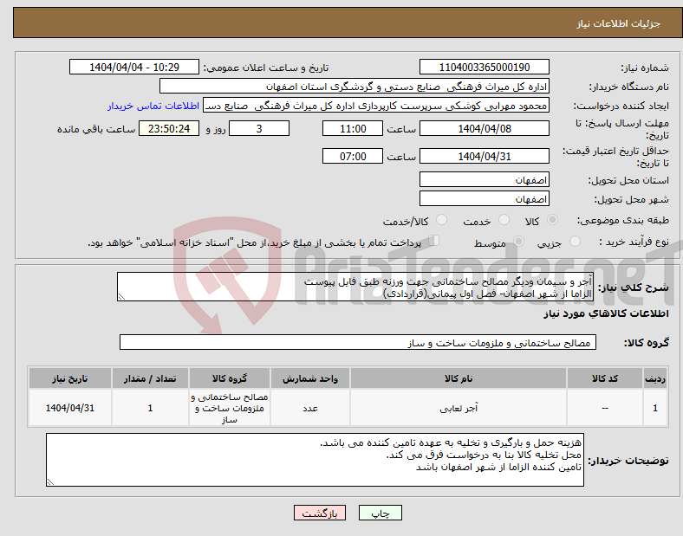Click the شرح کلی نیاز text area
The height and width of the screenshot is (536, 683).
tap(355, 287)
